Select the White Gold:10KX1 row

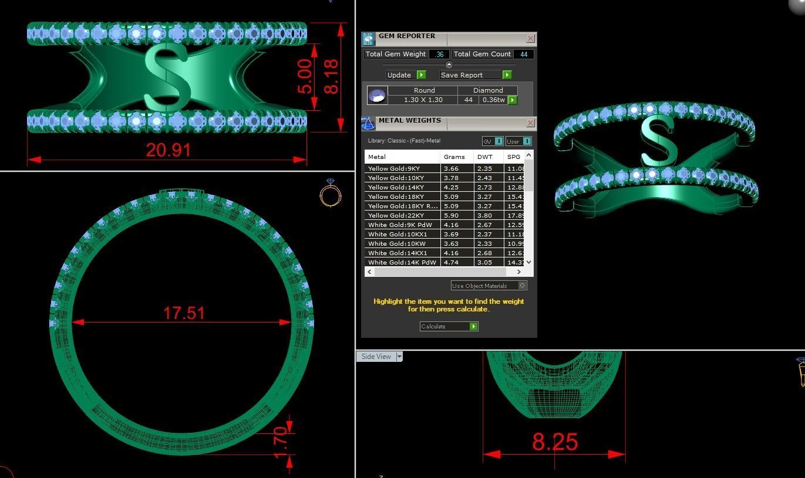444,234
